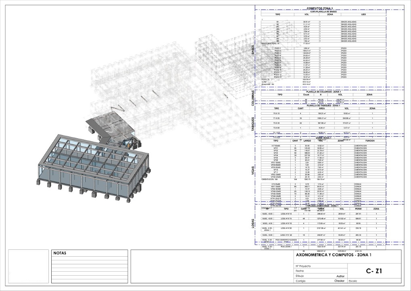Select PLANILLA DE COLUMNAS - ZONA 1 title
Viewport: 411px width, 291px height.
coord(321,92)
